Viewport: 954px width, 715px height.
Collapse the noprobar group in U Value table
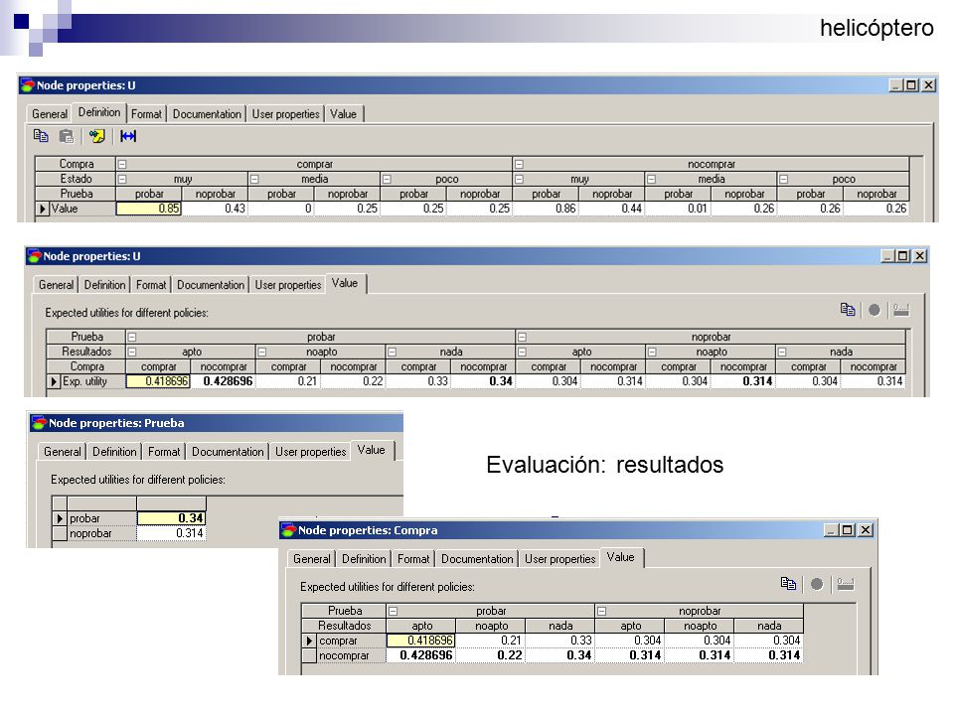point(522,337)
